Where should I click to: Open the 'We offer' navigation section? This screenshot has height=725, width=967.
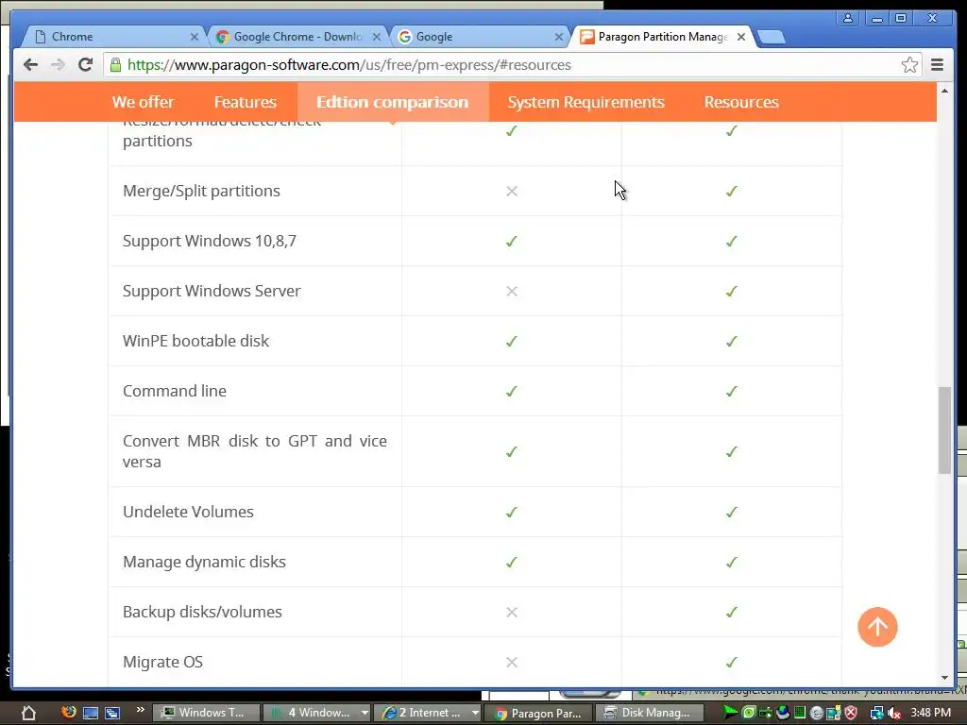click(144, 102)
